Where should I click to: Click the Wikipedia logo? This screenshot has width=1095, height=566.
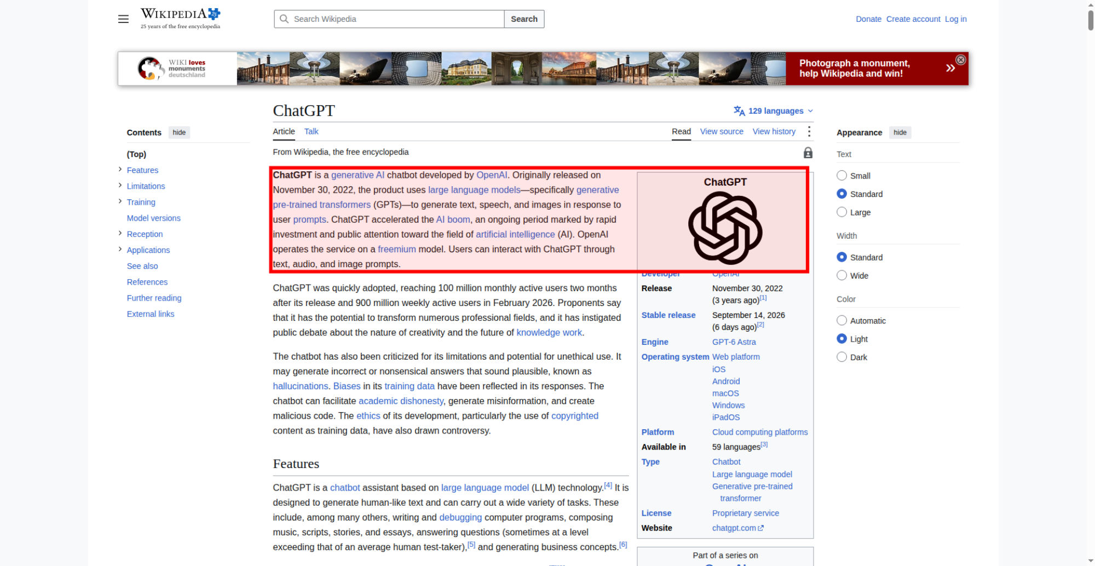coord(181,19)
